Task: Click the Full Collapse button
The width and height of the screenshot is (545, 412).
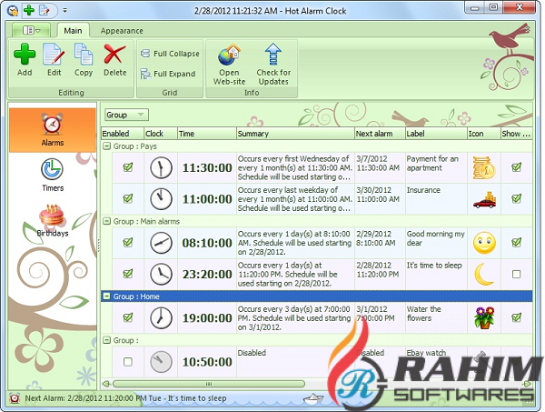Action: (x=168, y=54)
